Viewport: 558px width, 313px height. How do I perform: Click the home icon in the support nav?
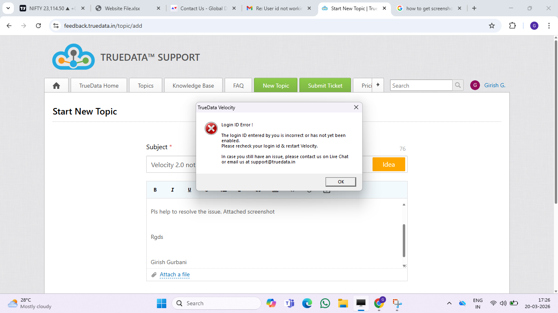[56, 86]
